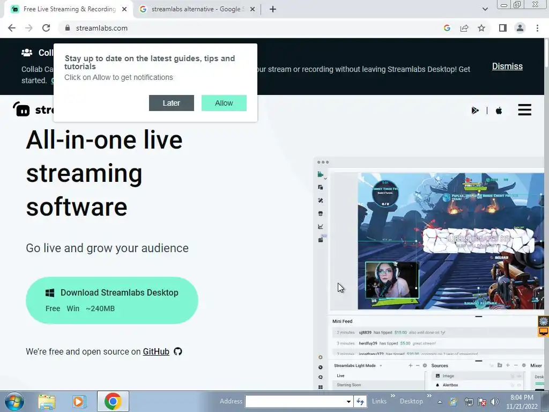Click the browser Back arrow
The image size is (549, 412).
tap(12, 28)
